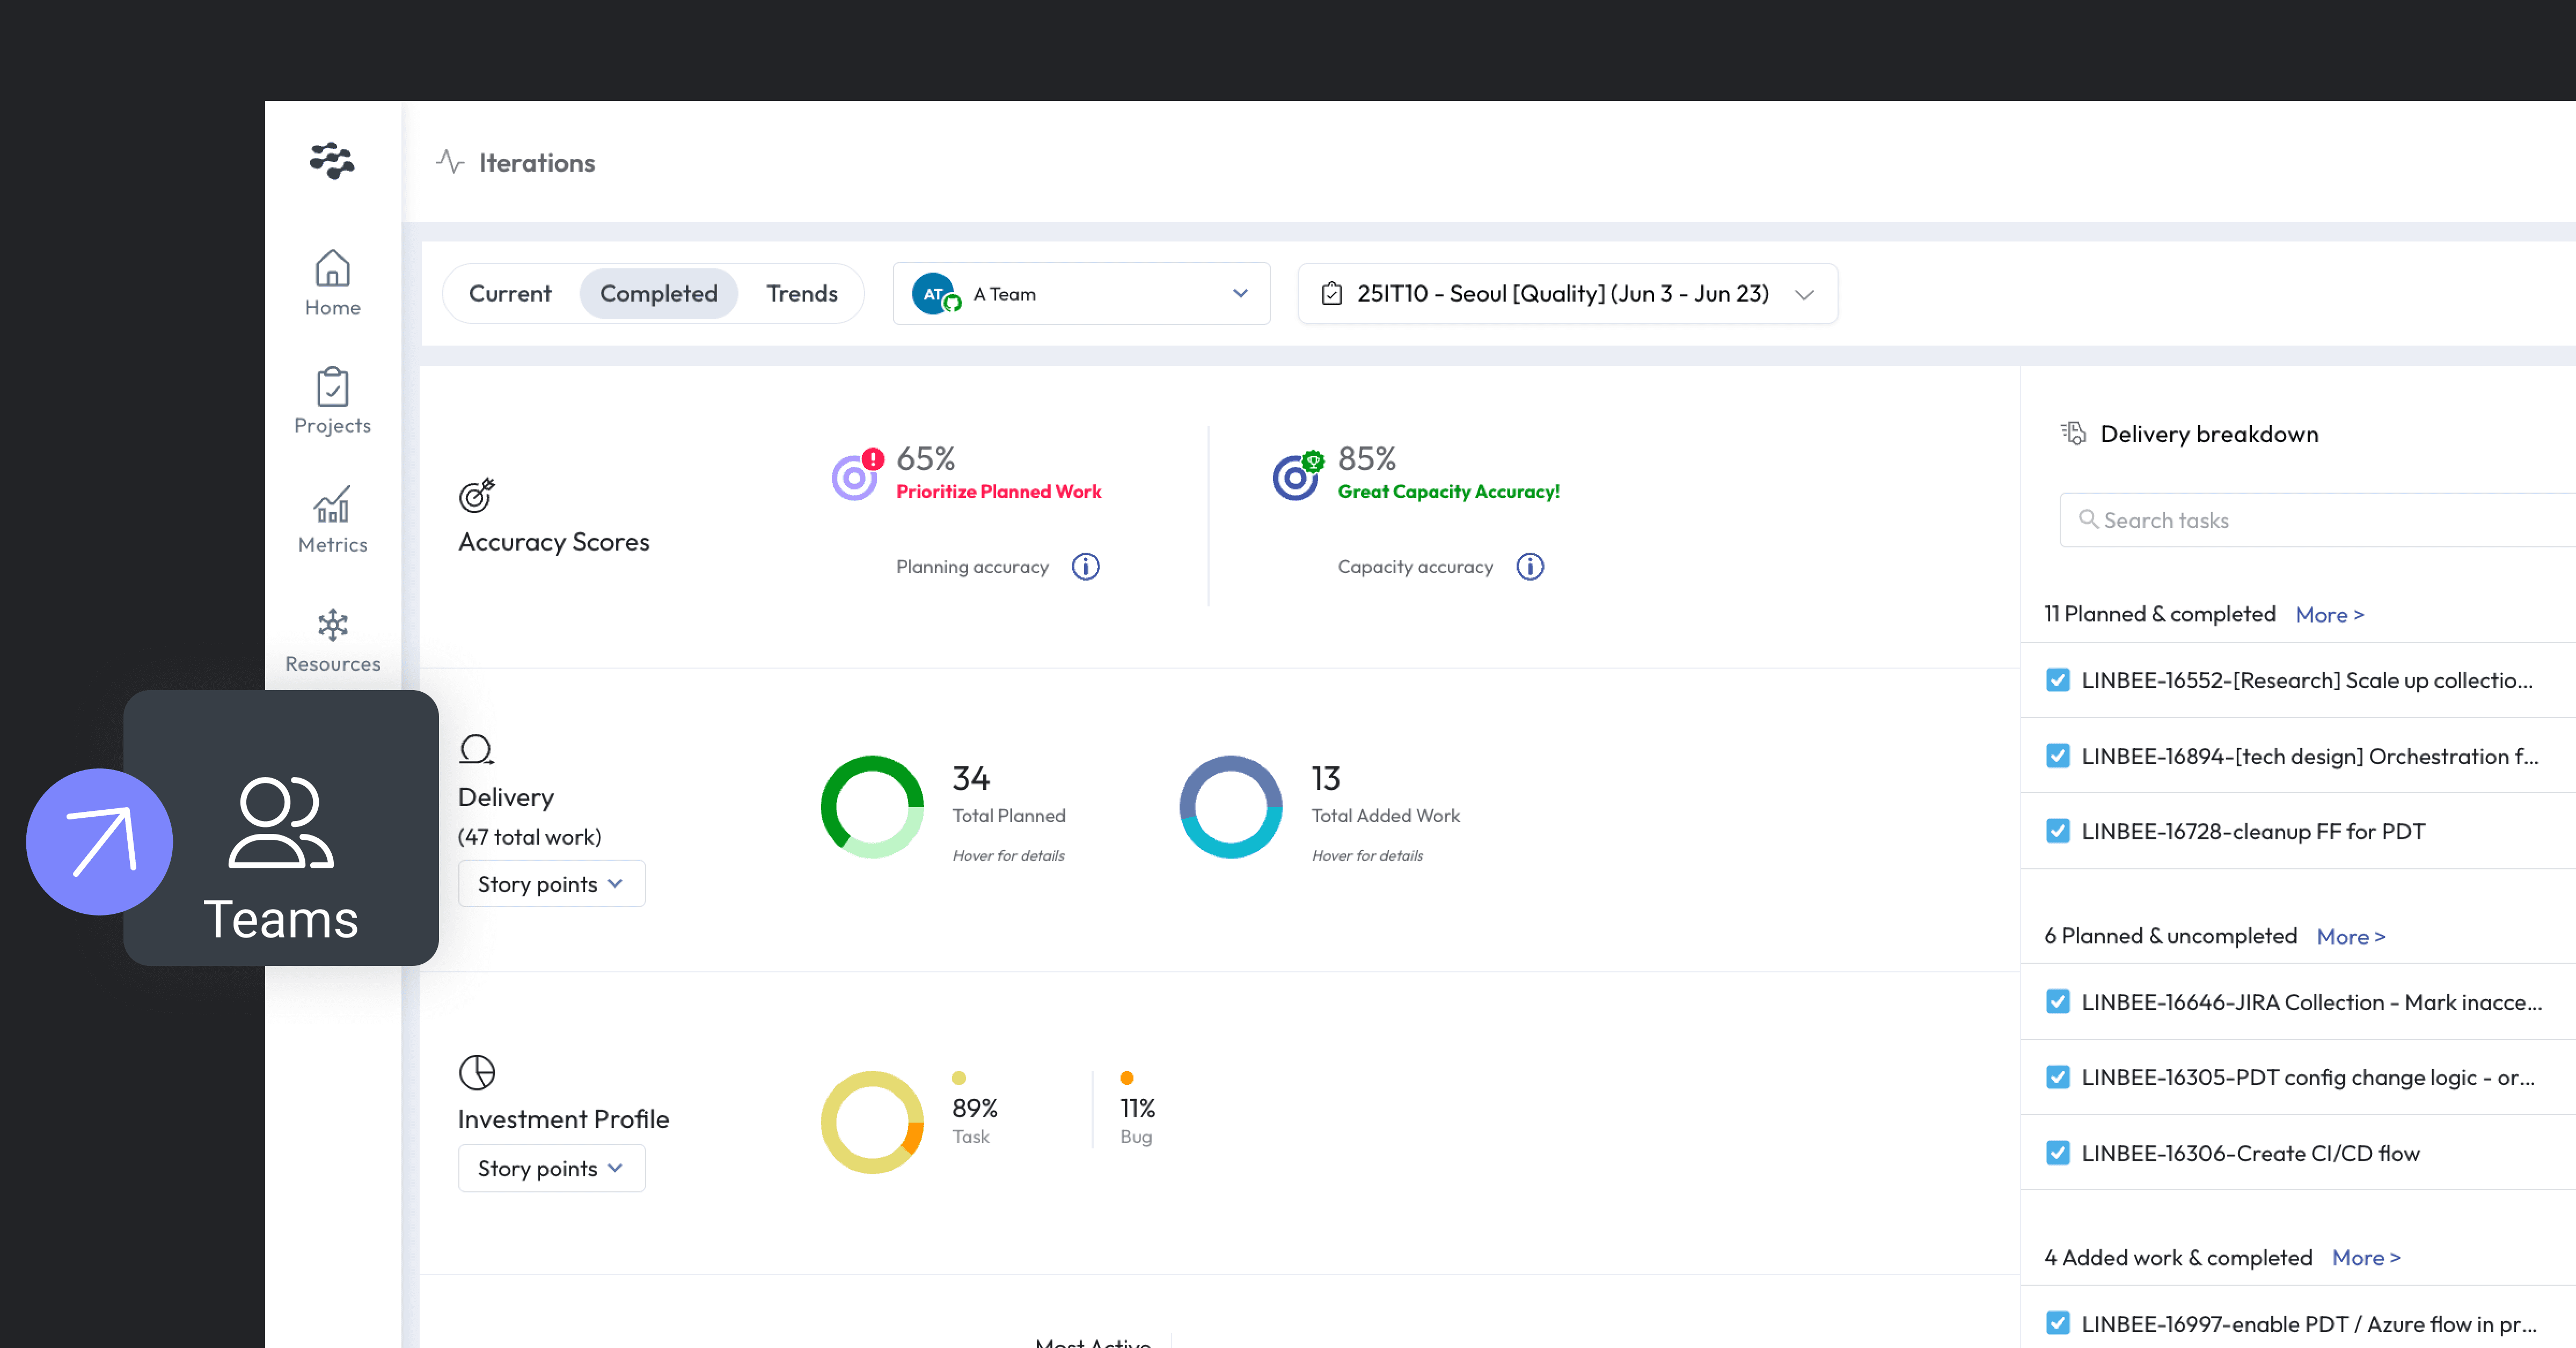Toggle checkbox for LINBEE-16552 Research task
This screenshot has height=1348, width=2576.
[2057, 680]
